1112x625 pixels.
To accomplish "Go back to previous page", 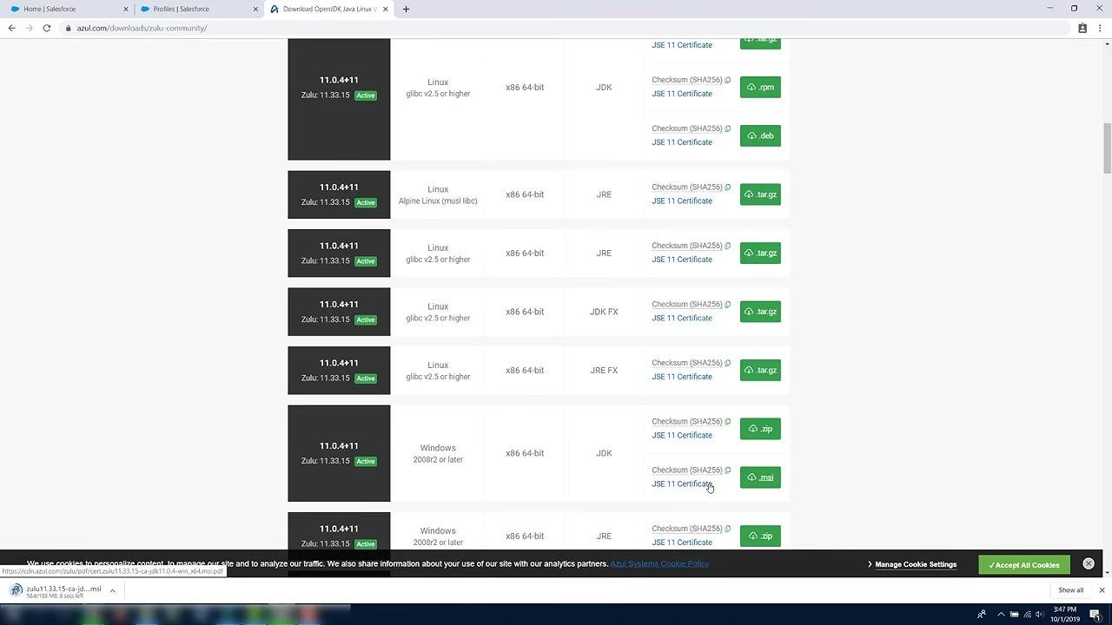I will coord(12,28).
